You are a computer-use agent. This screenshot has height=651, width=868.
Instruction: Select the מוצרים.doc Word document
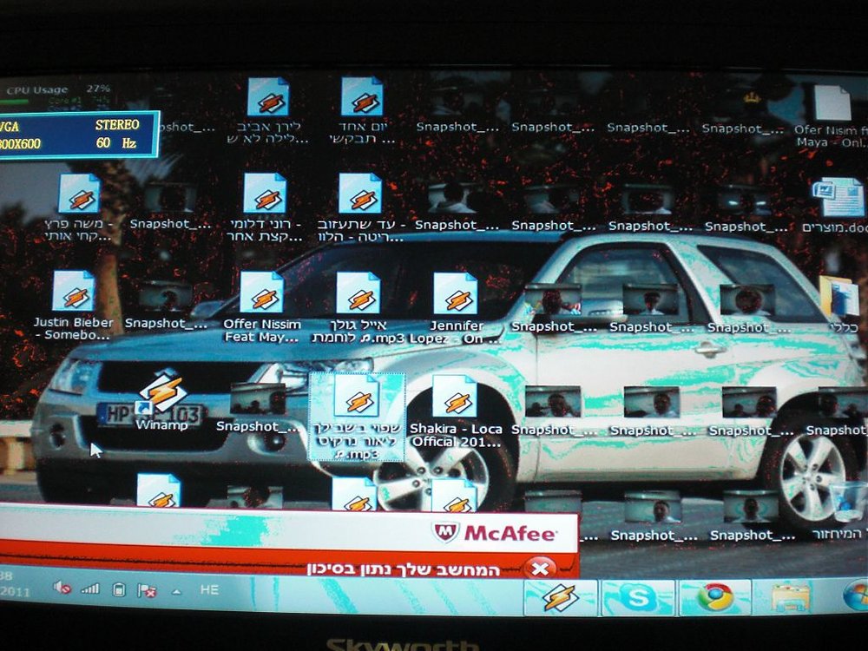(838, 205)
